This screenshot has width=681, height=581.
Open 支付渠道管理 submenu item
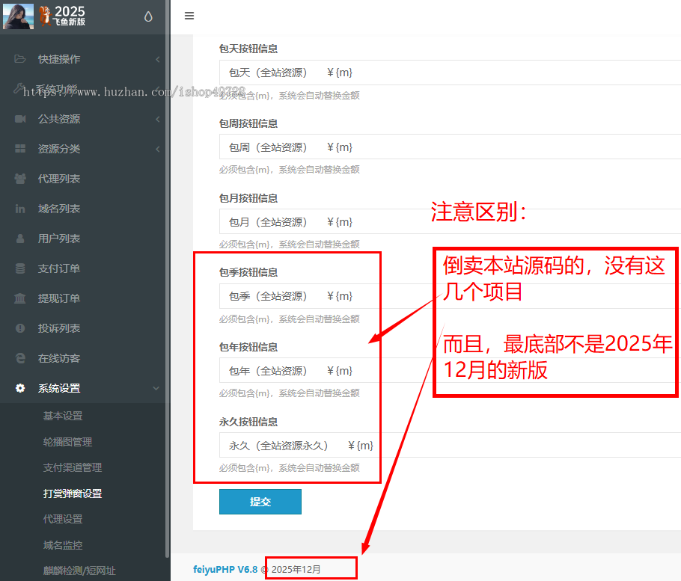[x=73, y=468]
